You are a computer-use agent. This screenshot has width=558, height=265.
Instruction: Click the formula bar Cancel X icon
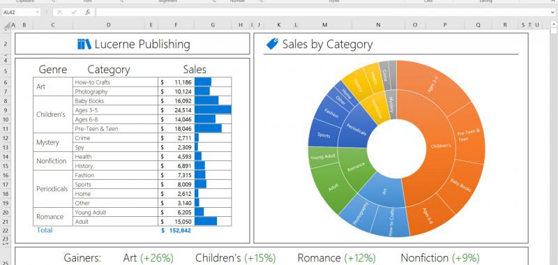click(x=59, y=12)
